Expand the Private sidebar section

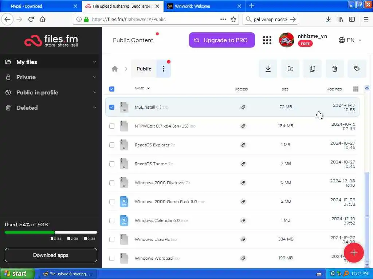point(95,77)
